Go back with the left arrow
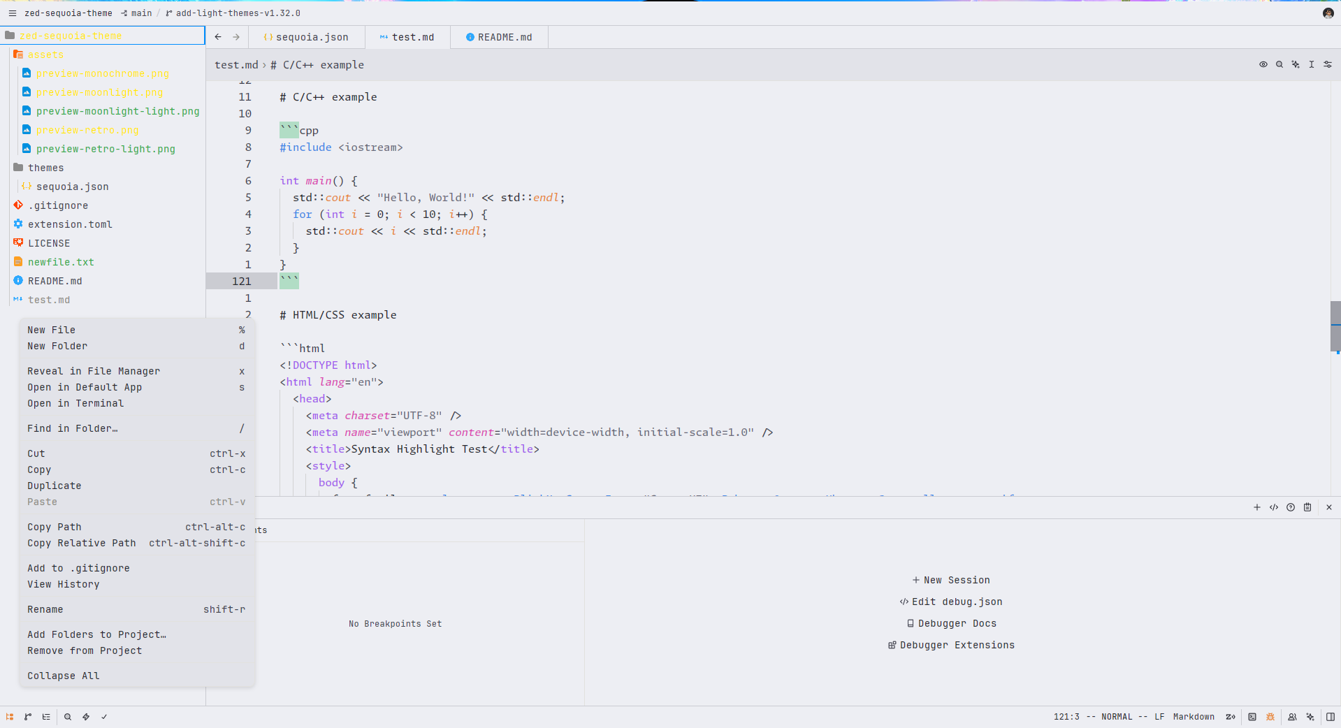Viewport: 1341px width, 728px height. pos(218,37)
